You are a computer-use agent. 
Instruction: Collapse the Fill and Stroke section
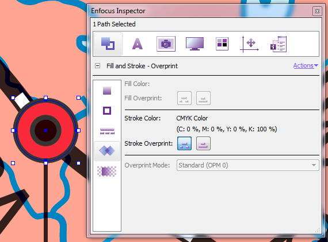(97, 66)
